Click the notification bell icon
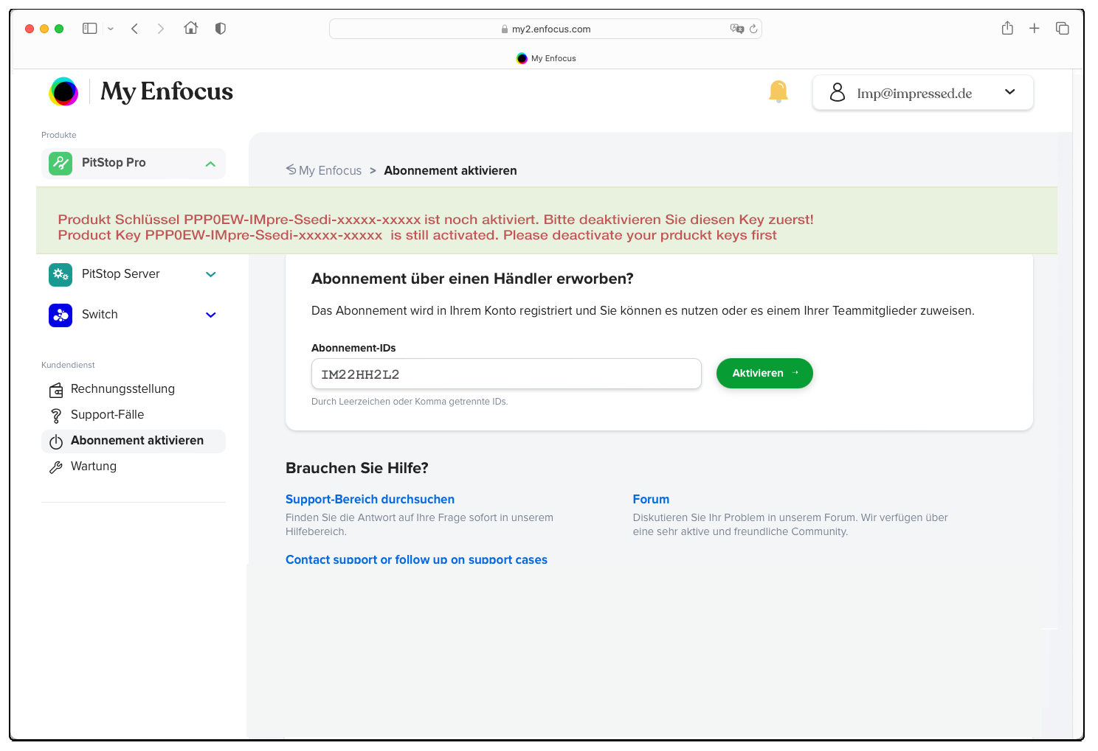Screen dimensions: 1098x751 (778, 91)
